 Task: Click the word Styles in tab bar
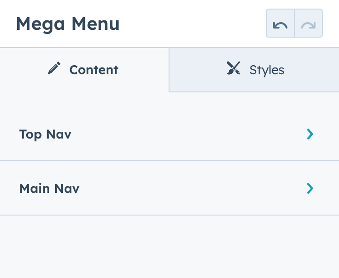point(267,70)
